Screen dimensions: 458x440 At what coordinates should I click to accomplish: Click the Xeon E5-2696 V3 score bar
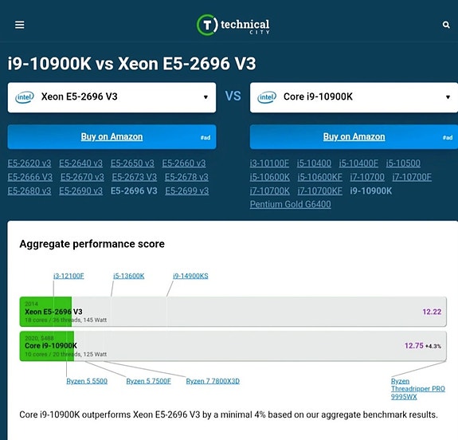233,312
